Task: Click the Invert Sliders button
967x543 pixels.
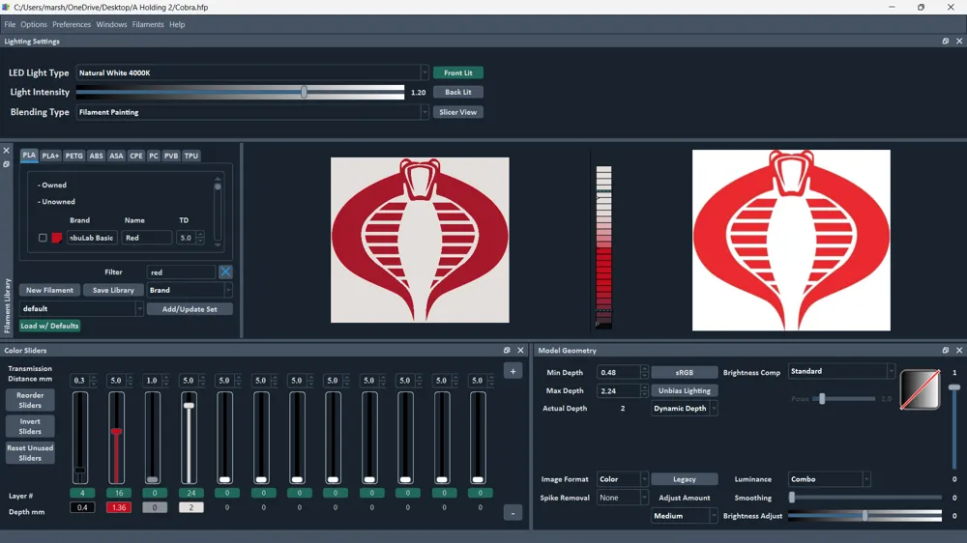Action: point(30,426)
